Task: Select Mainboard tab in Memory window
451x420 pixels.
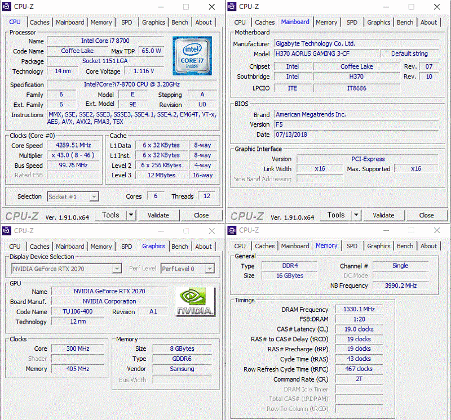Action: pyautogui.click(x=295, y=246)
